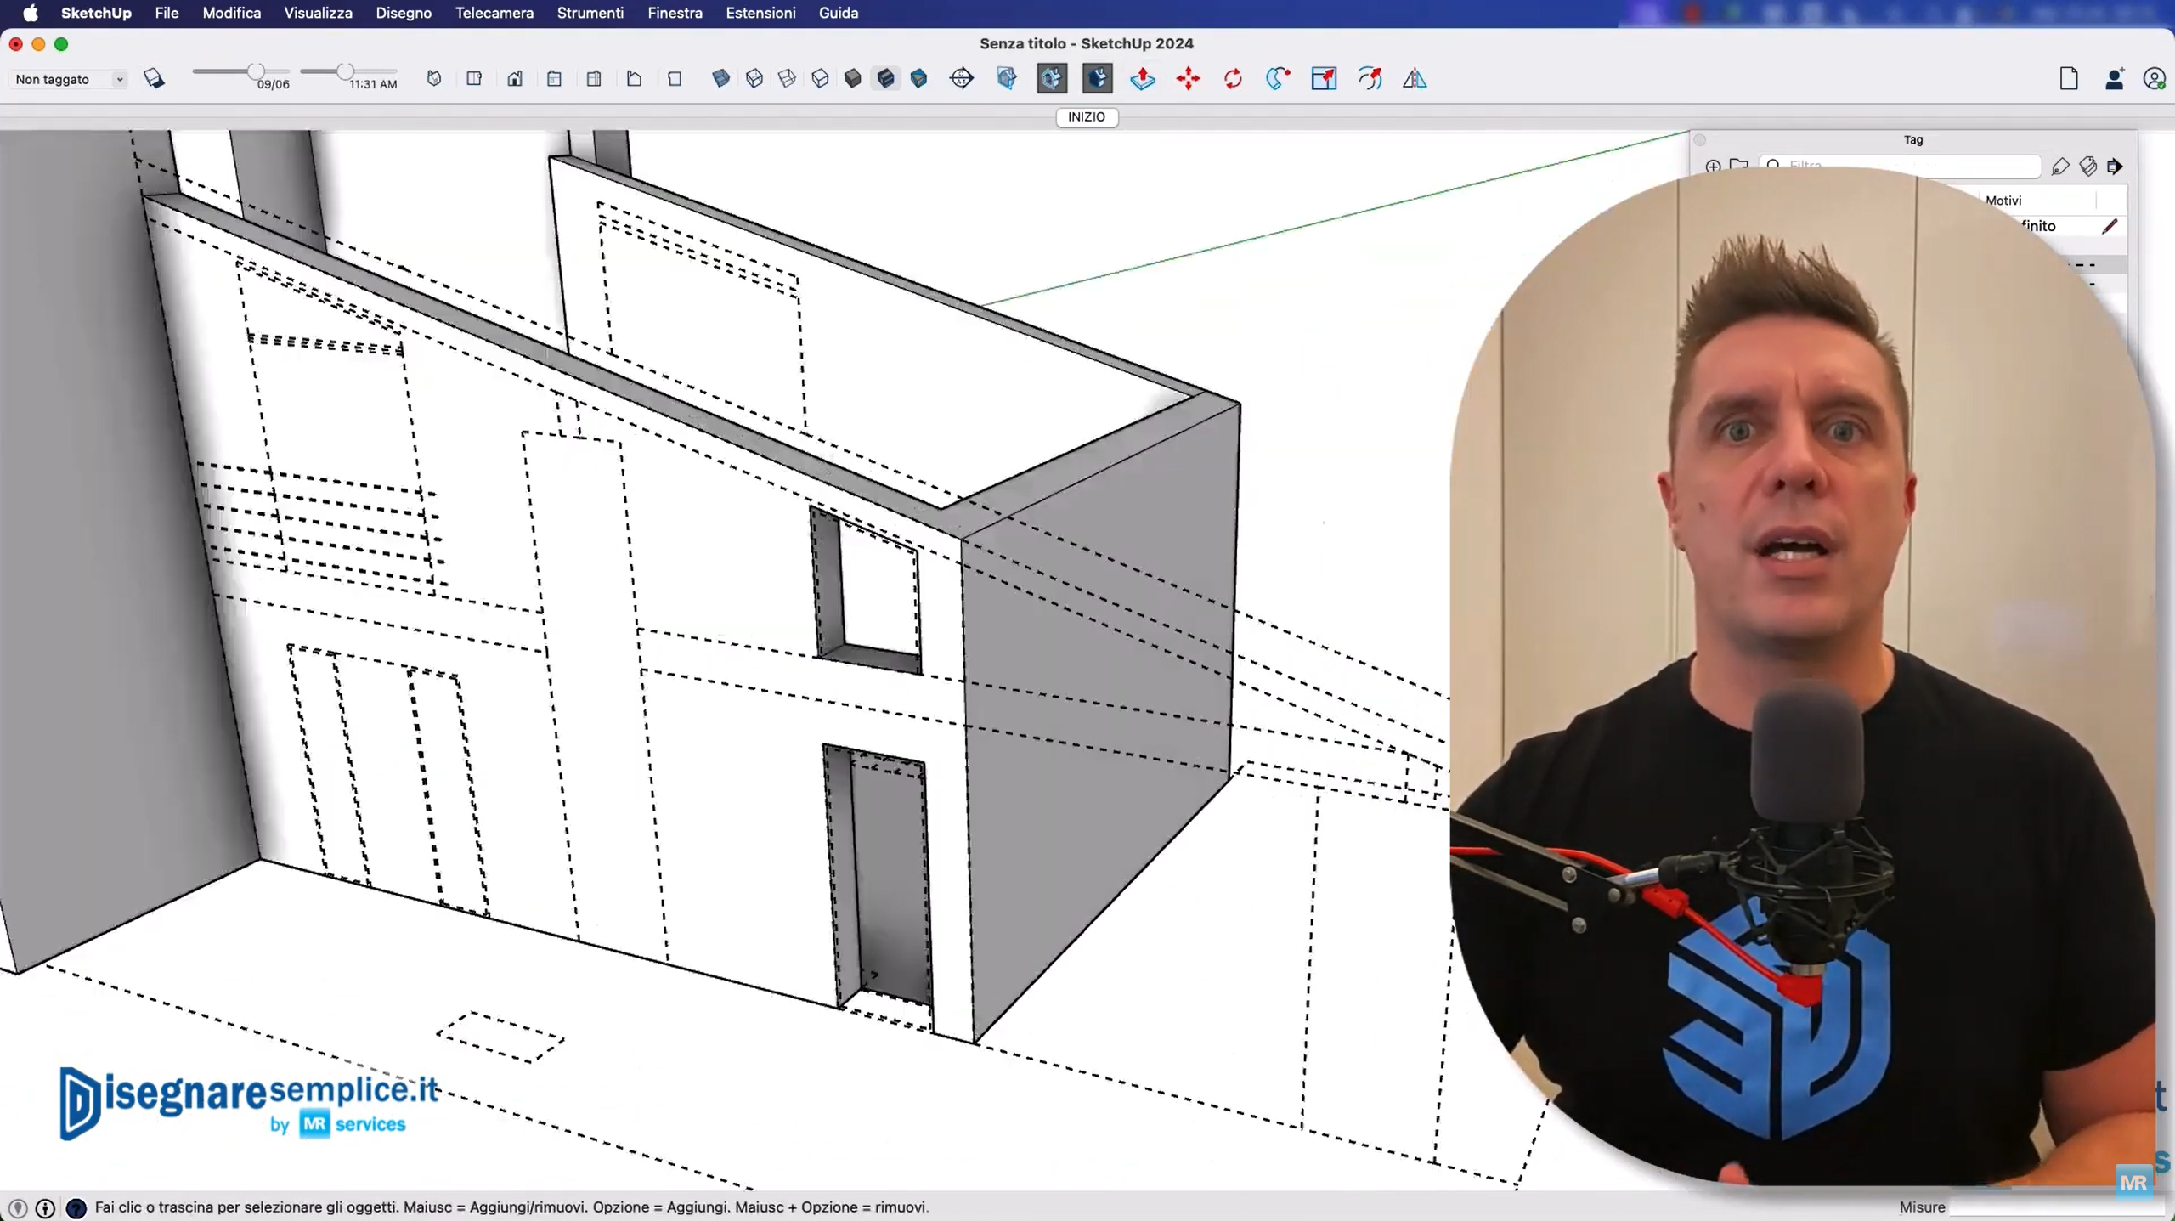Activate the Section Plane tool
The width and height of the screenshot is (2175, 1221).
click(x=962, y=79)
